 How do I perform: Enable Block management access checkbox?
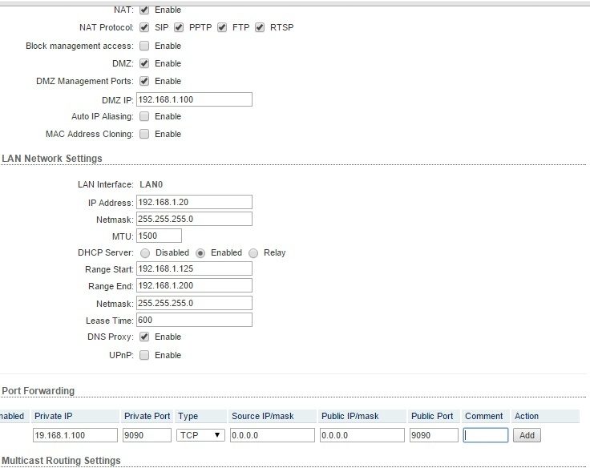pyautogui.click(x=144, y=46)
